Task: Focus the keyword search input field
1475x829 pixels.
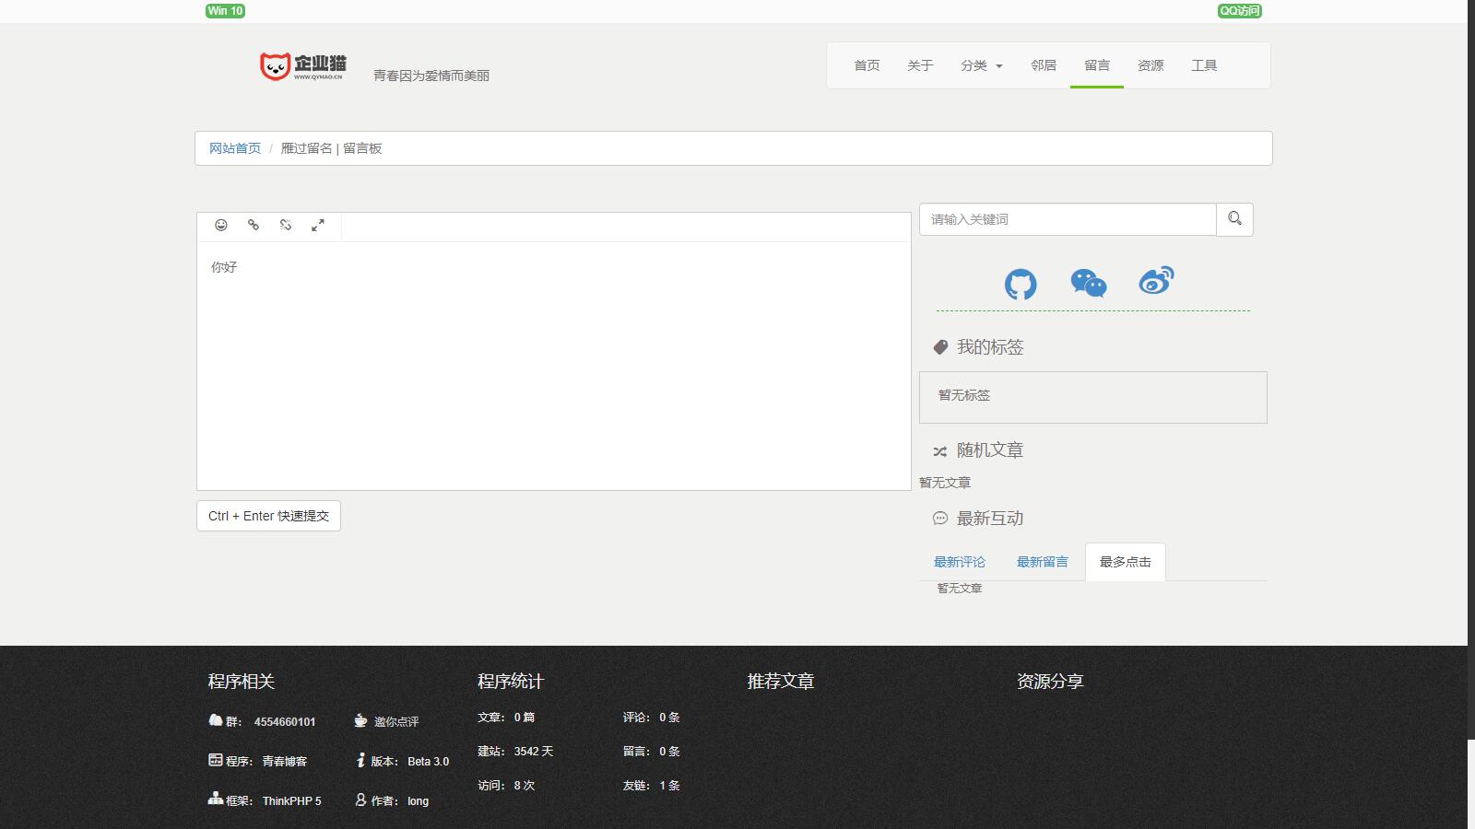Action: pos(1068,219)
